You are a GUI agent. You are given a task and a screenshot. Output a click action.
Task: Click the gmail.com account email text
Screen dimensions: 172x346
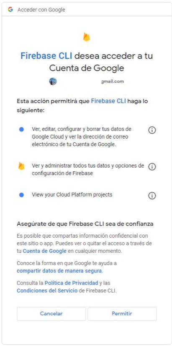[113, 81]
